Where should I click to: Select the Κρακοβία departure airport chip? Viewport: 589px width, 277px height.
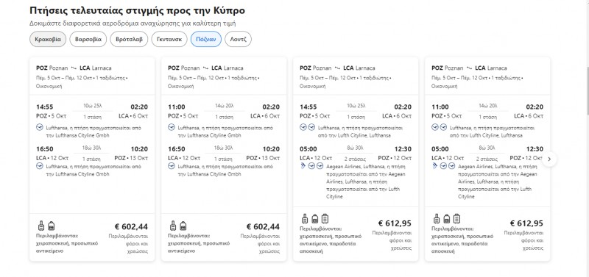pos(48,39)
